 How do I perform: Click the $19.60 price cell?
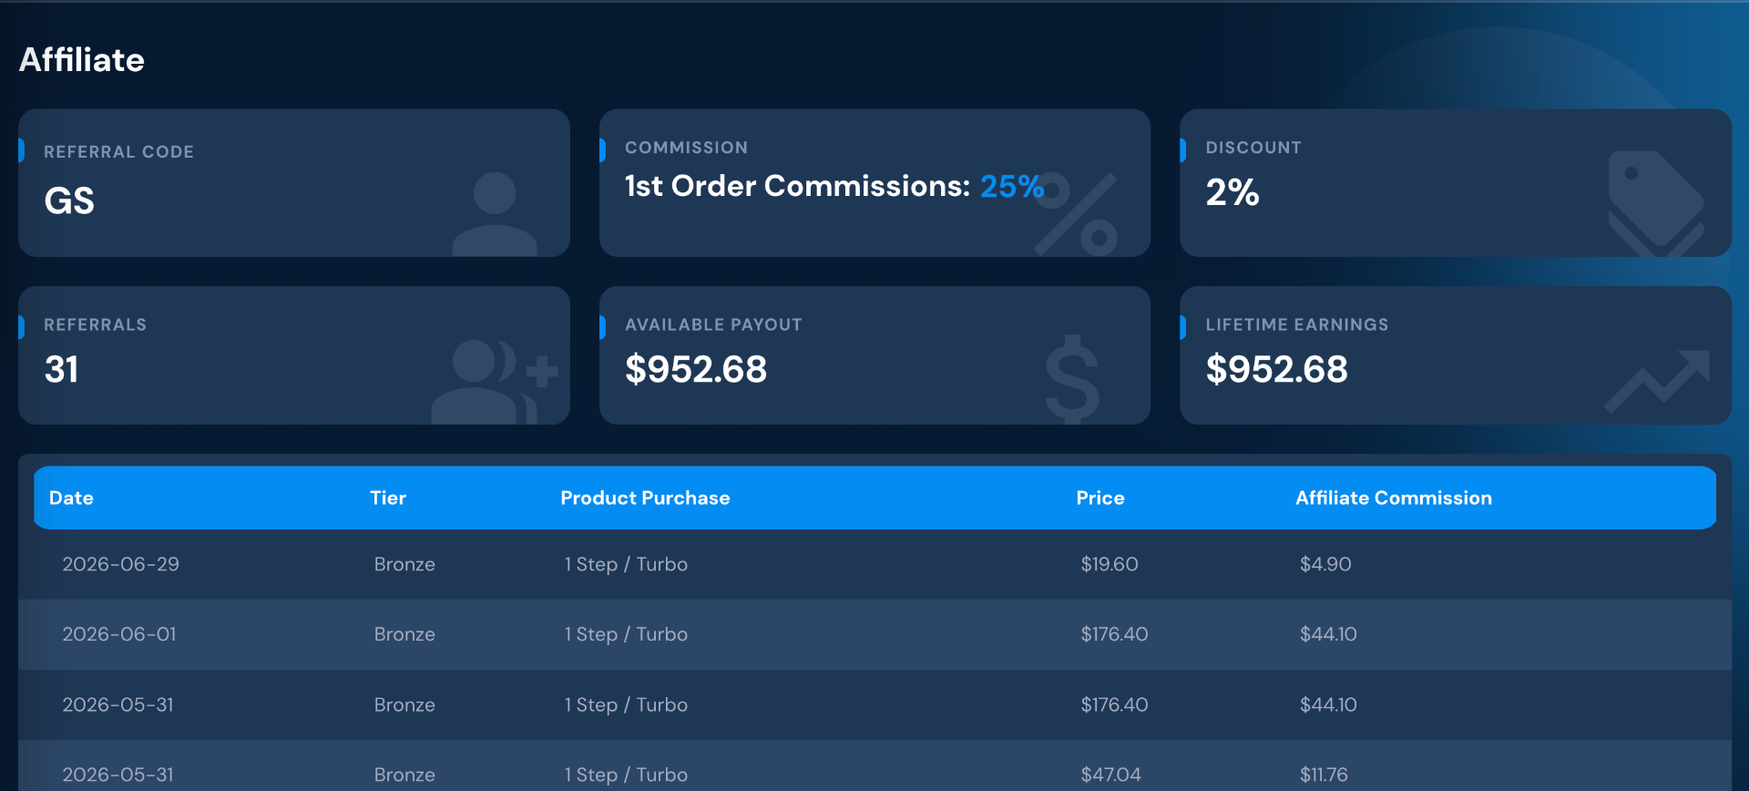(x=1110, y=564)
